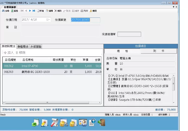Screen dimensions: 188x131
Task: Click the 搜尋 search toolbar button
Action: coord(6,11)
